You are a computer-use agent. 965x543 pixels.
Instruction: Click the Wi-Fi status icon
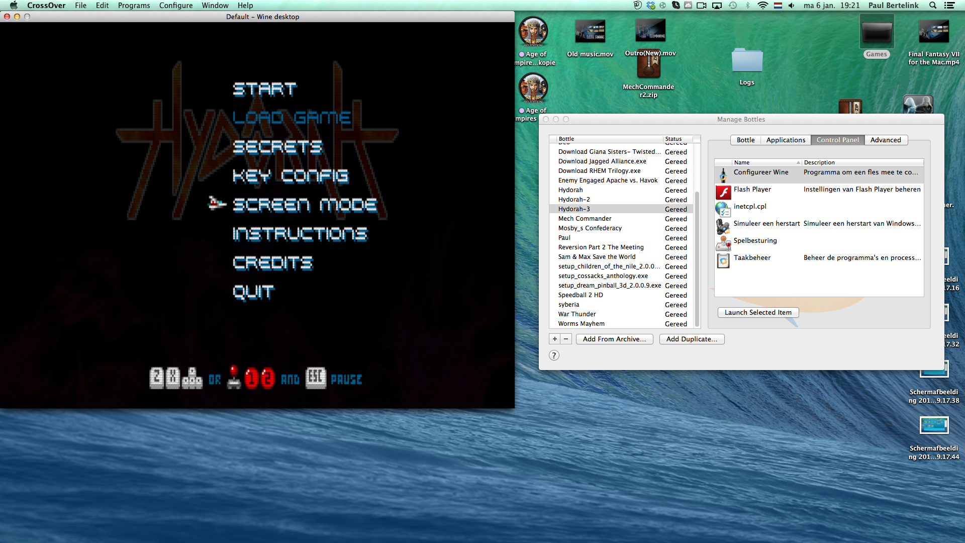763,6
